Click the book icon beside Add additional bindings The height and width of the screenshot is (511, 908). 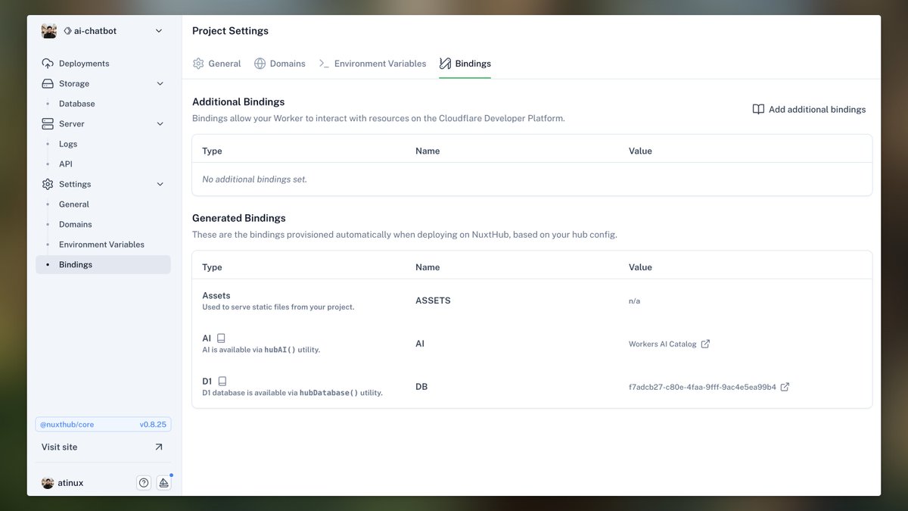758,110
